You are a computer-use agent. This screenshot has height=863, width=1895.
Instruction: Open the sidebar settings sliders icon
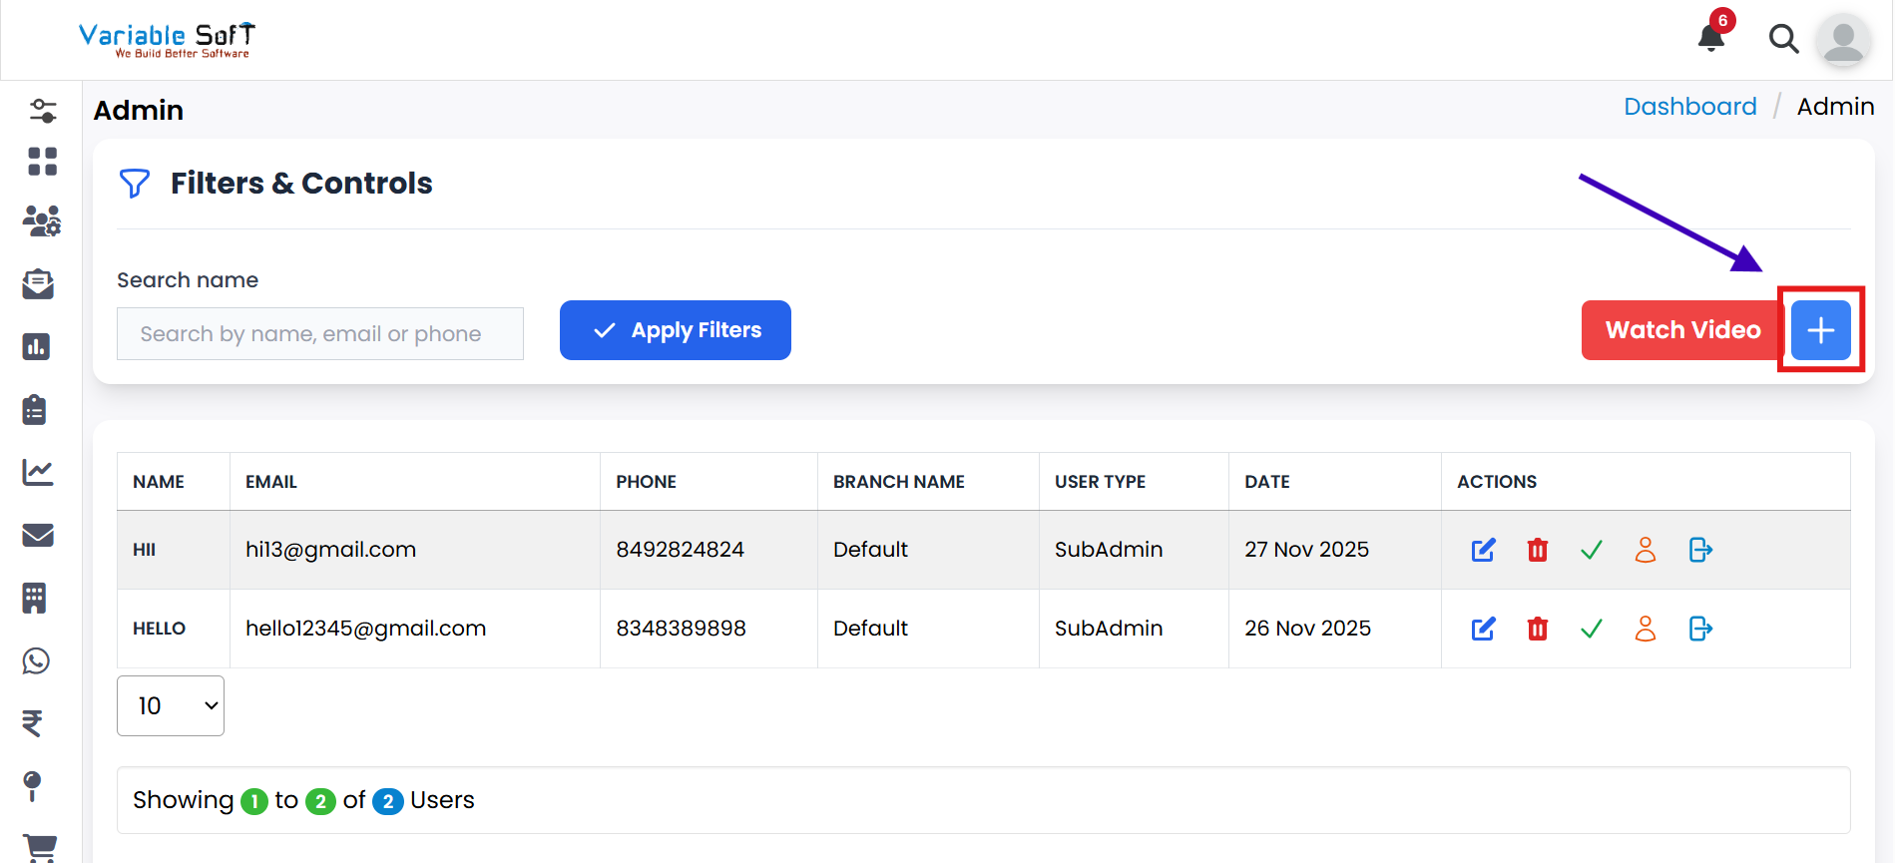(42, 110)
